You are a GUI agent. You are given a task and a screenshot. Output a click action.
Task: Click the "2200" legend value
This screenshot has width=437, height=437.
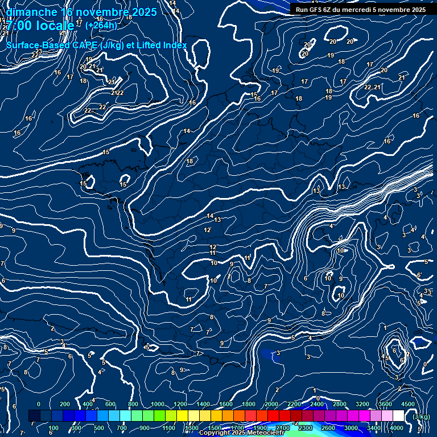tap(294, 404)
